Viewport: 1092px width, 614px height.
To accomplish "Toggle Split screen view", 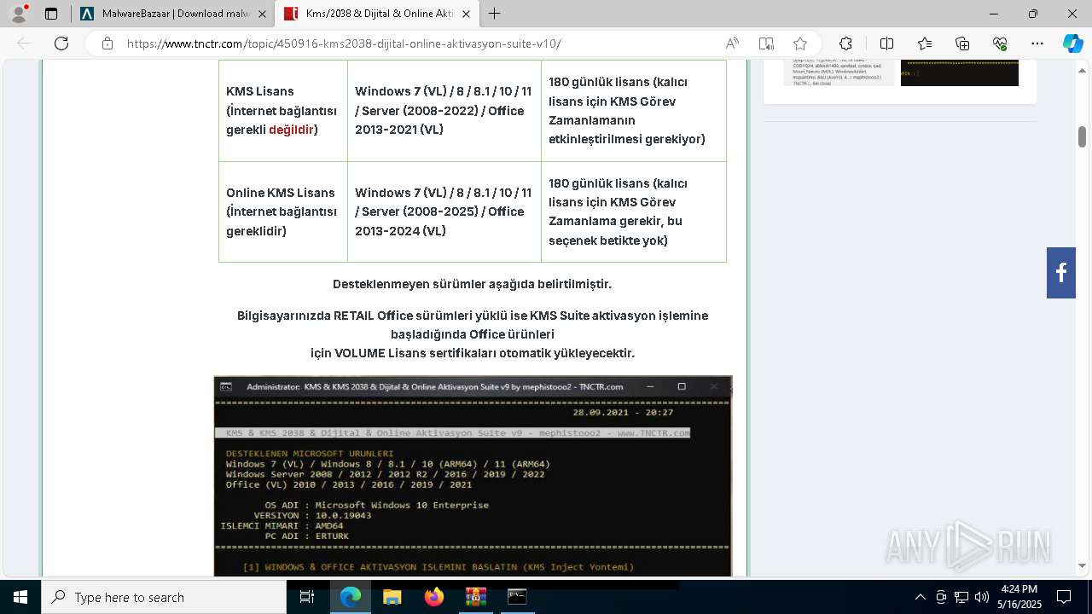I will 886,43.
